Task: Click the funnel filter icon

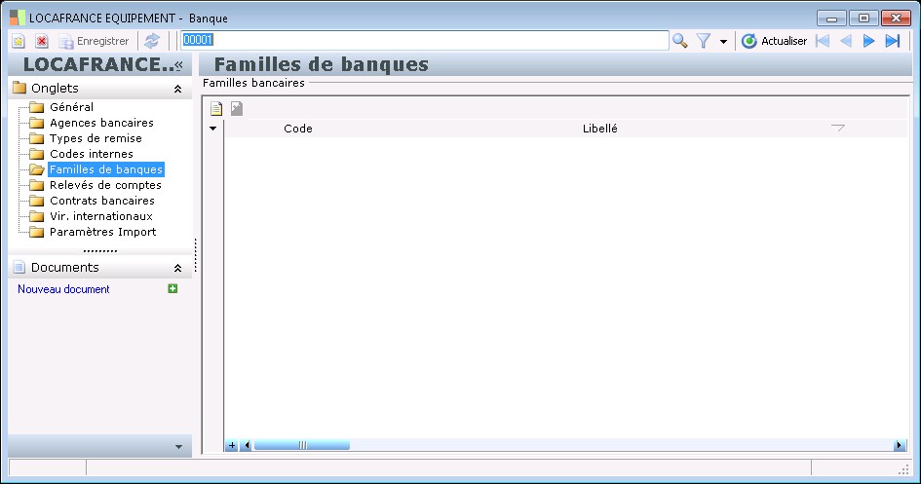Action: [703, 41]
